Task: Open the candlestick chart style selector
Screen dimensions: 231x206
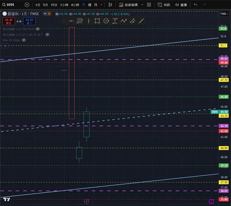Action: pyautogui.click(x=110, y=5)
